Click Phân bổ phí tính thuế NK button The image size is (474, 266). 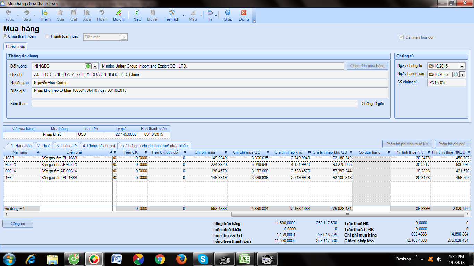(x=407, y=144)
